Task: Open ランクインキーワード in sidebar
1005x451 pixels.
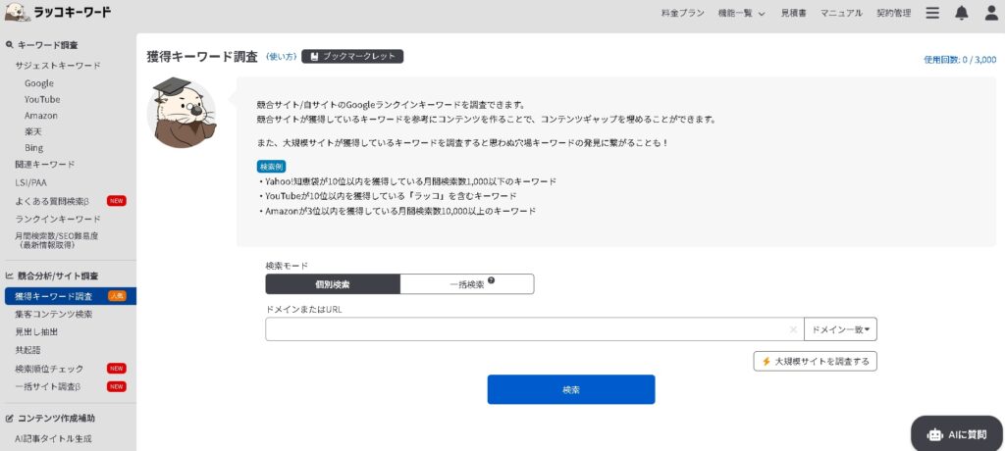Action: click(58, 219)
